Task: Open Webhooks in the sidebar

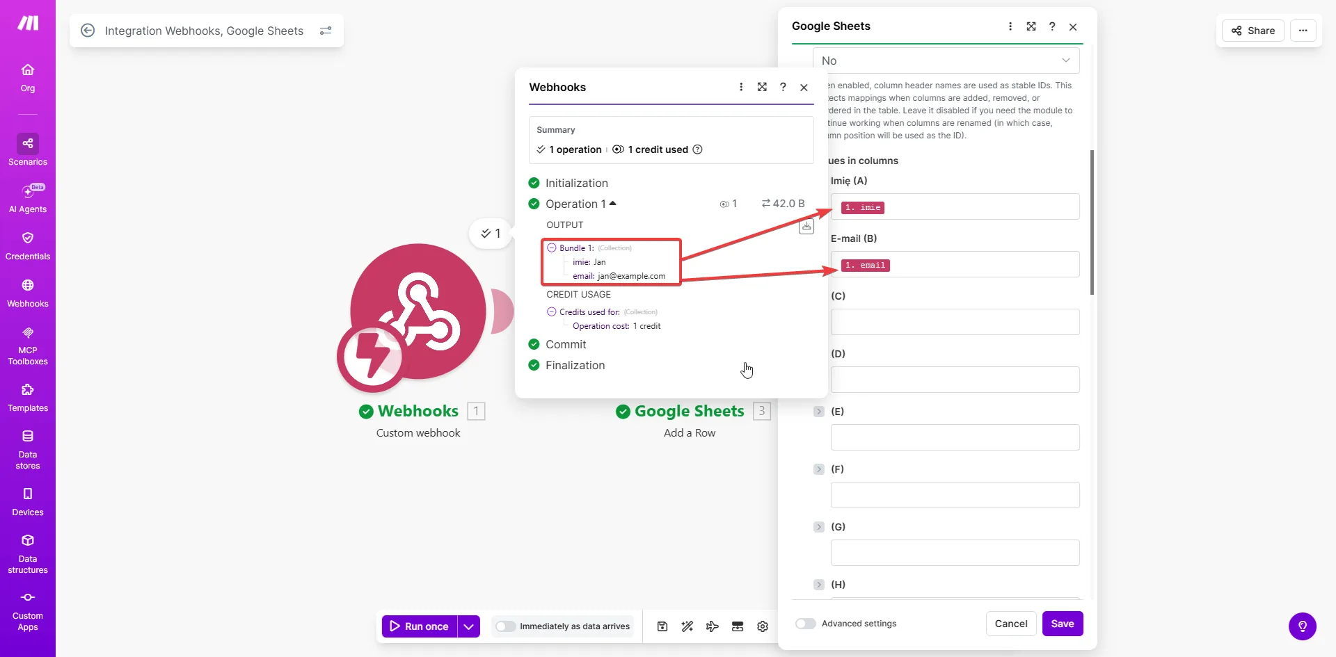Action: tap(28, 293)
